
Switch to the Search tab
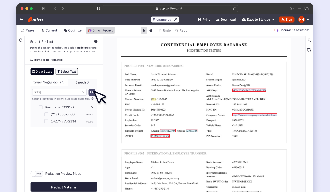tap(82, 82)
